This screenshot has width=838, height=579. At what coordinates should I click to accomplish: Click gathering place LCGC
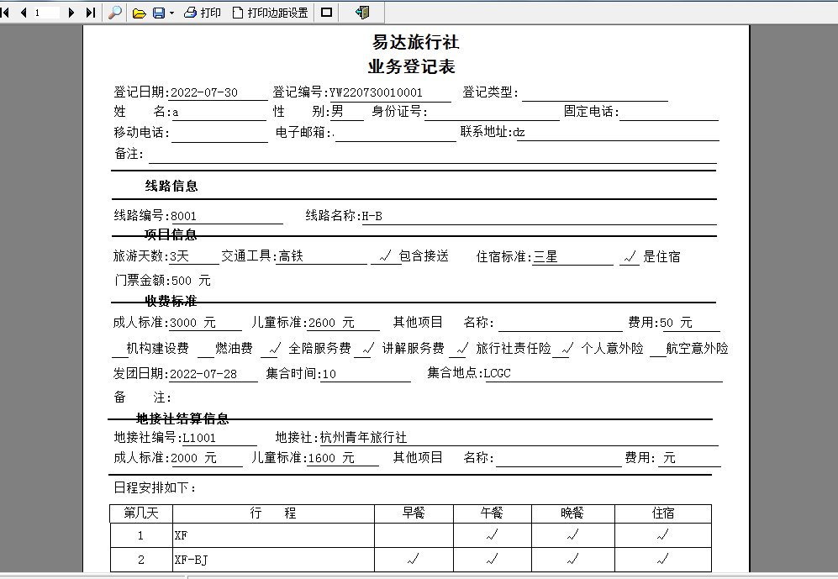tap(497, 373)
